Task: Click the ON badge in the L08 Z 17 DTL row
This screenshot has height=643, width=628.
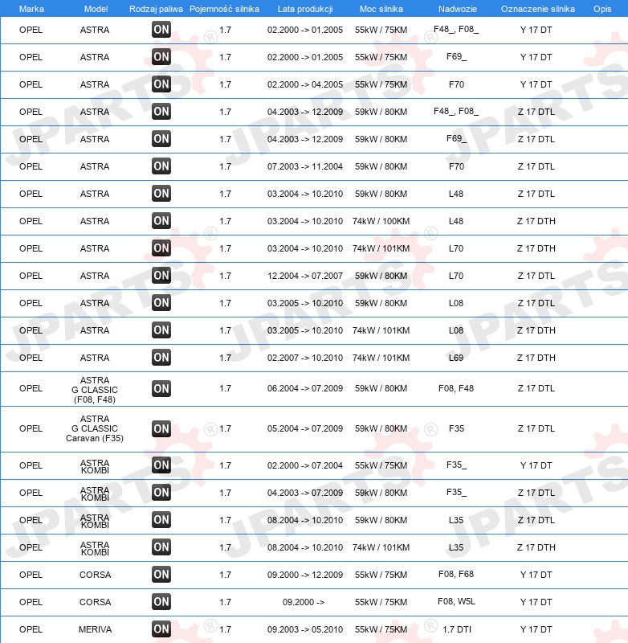Action: 161,303
